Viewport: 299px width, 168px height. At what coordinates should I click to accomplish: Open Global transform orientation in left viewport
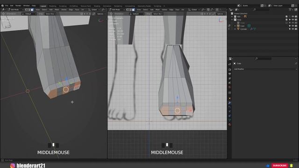94,9
